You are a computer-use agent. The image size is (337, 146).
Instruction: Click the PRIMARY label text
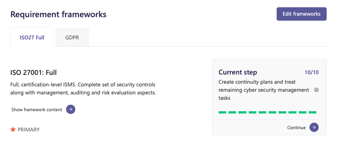click(x=29, y=130)
